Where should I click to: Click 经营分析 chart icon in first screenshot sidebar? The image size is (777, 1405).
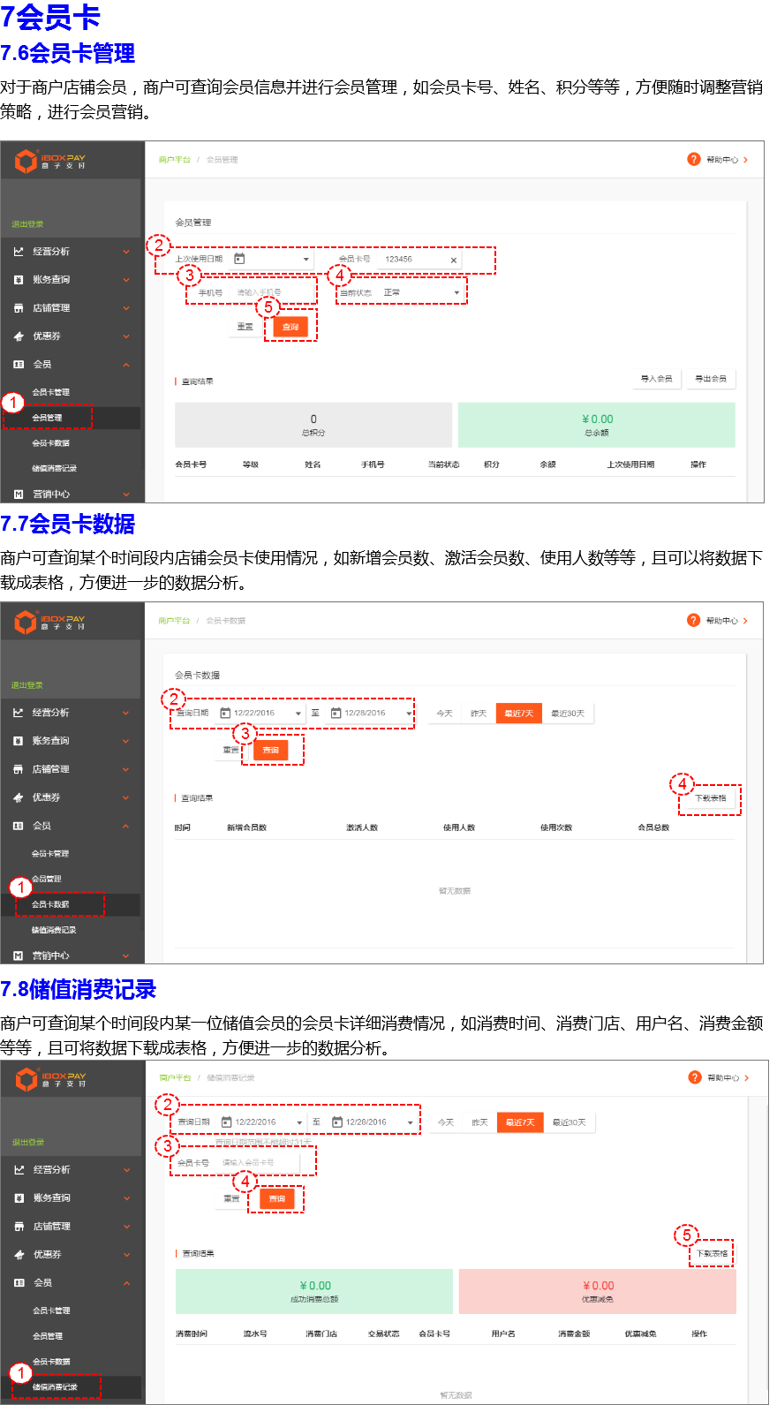coord(19,252)
